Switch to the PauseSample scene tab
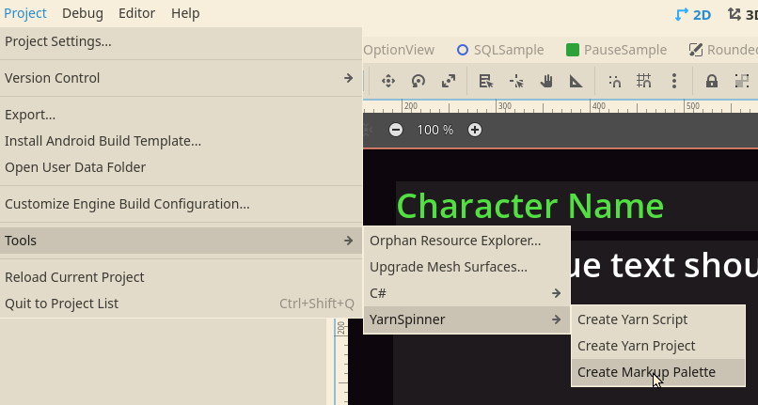The image size is (758, 405). tap(616, 50)
